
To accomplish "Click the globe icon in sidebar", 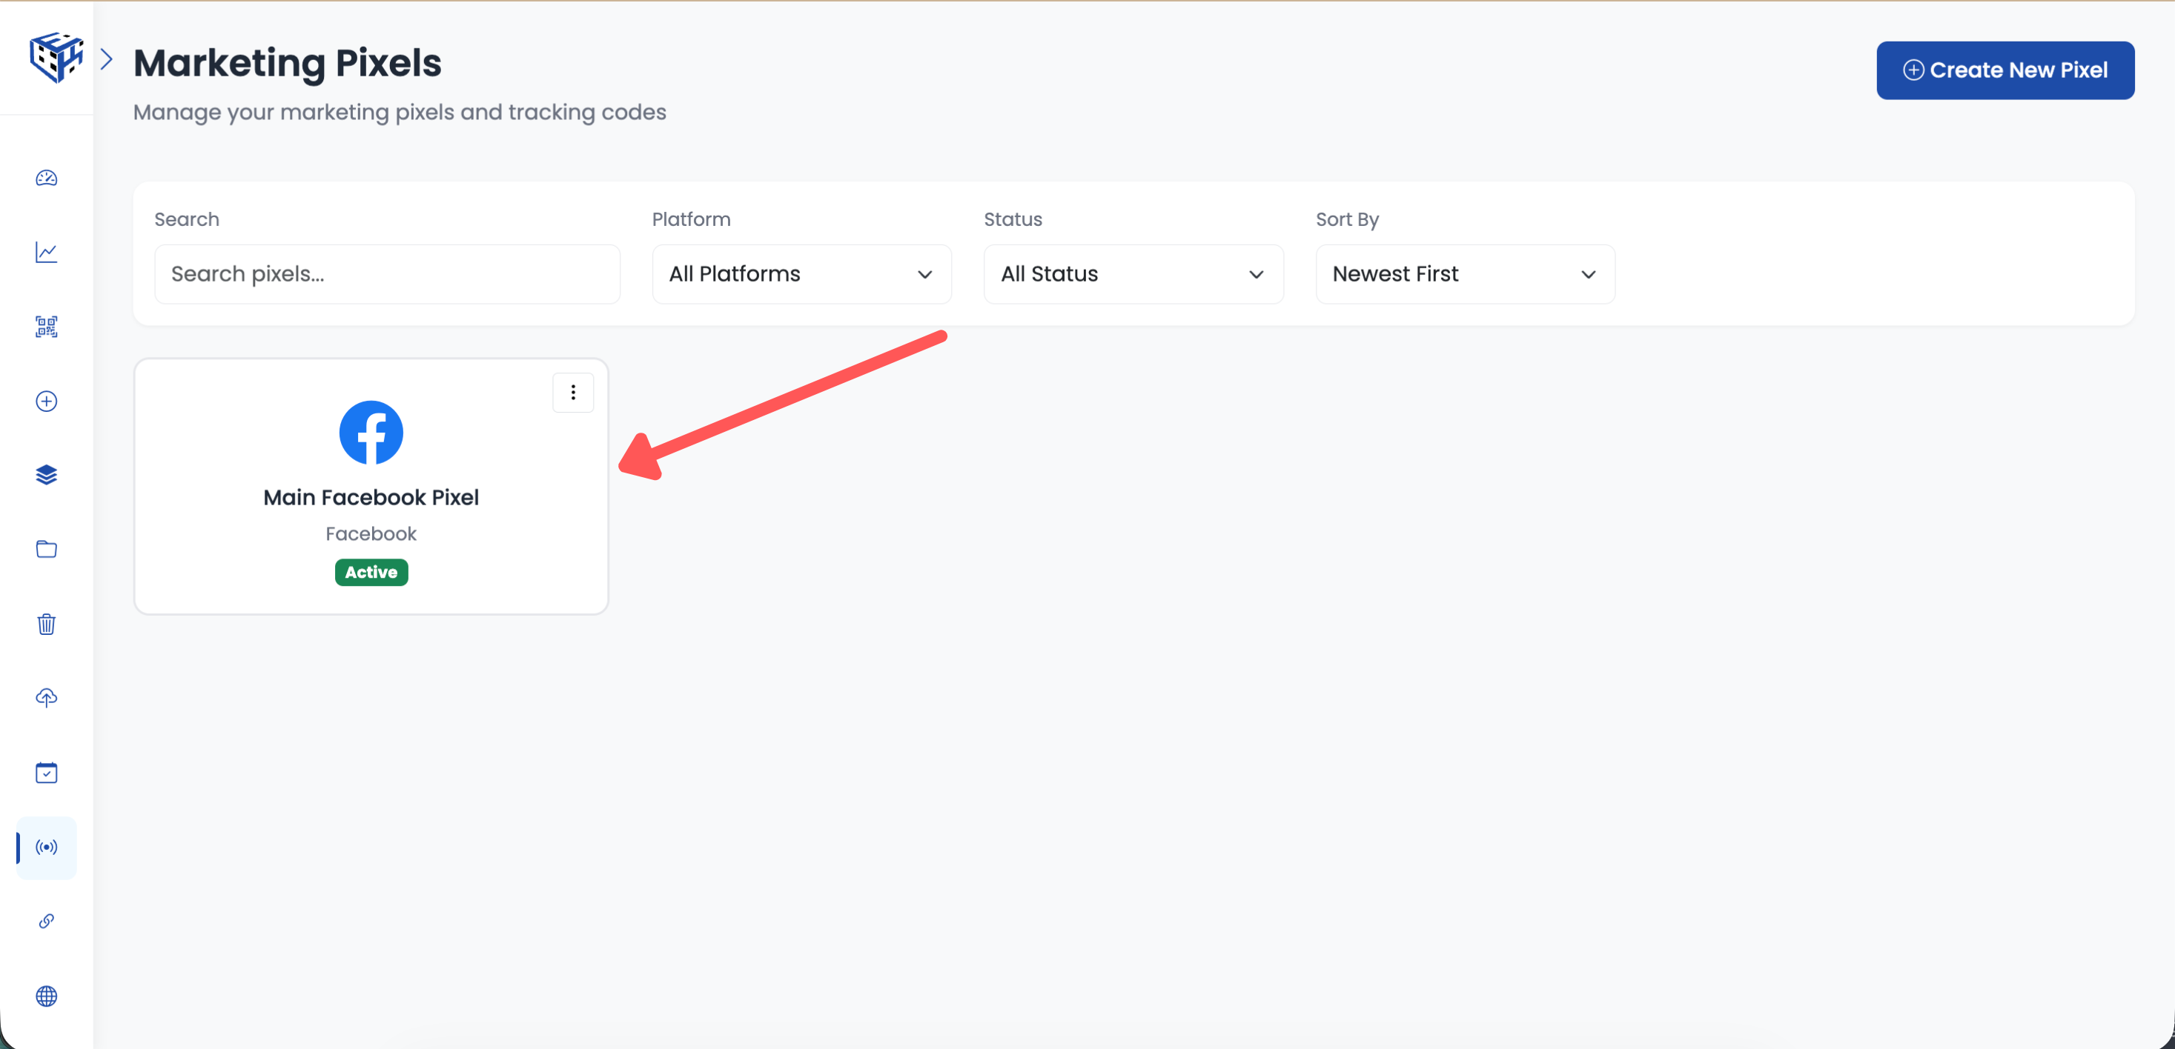I will pyautogui.click(x=47, y=996).
